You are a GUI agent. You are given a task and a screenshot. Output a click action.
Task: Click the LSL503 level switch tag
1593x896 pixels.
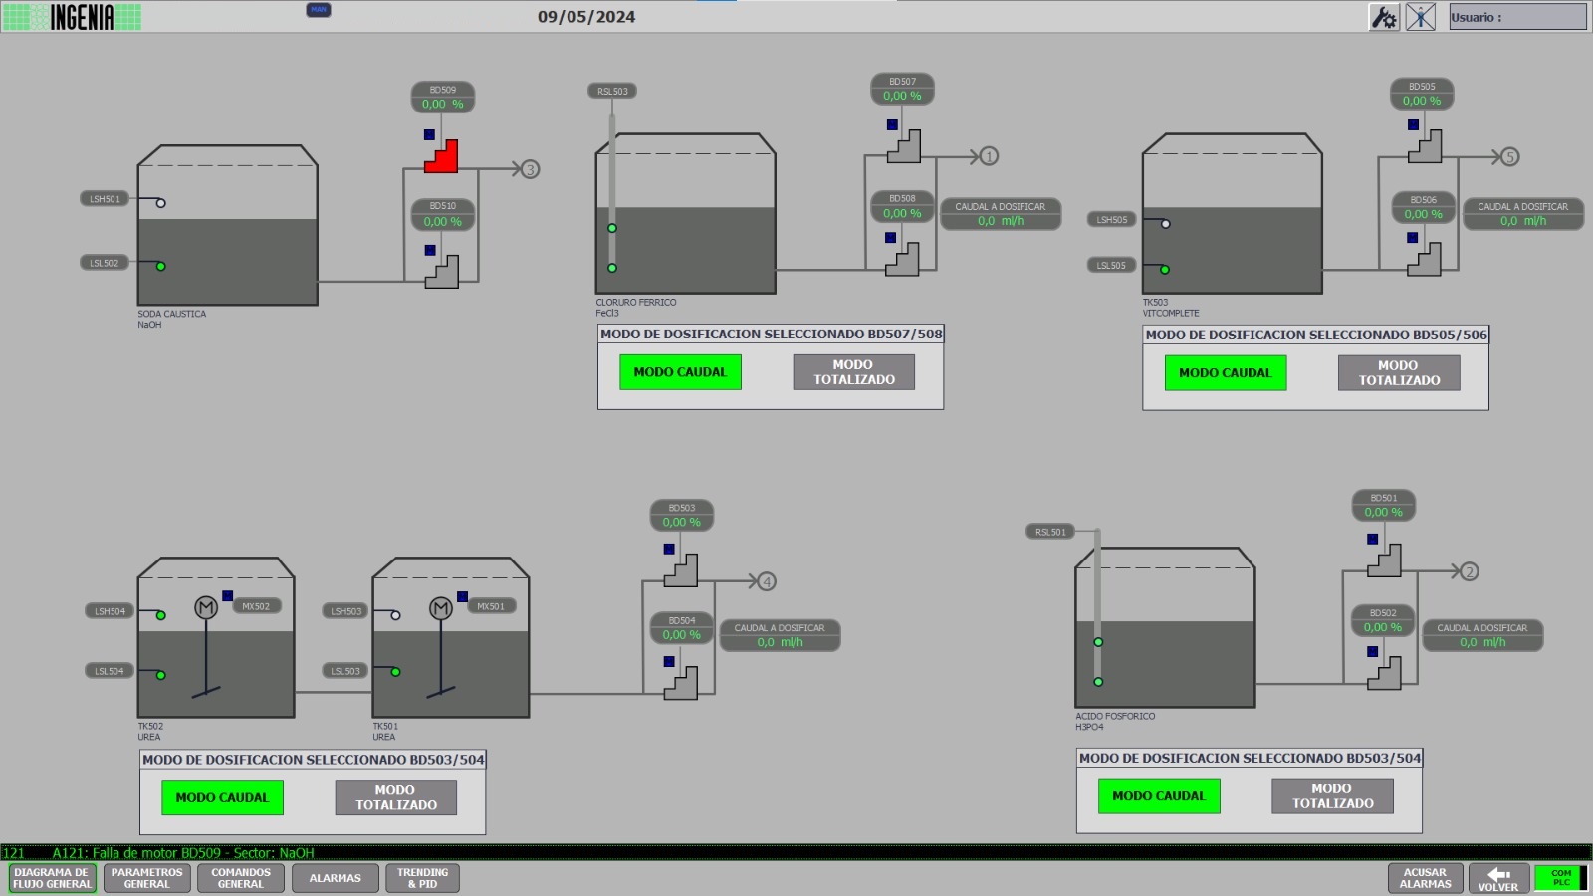tap(345, 671)
